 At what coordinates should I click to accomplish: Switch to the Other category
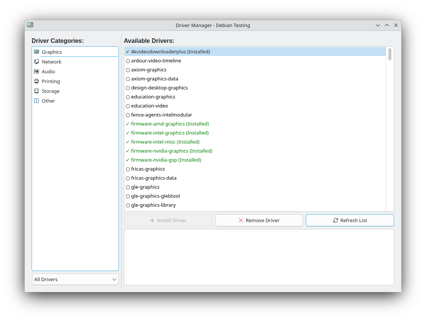(75, 101)
